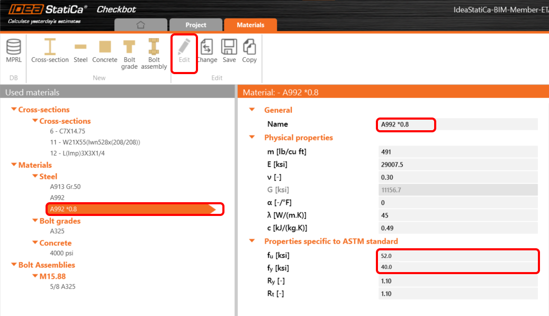Select the plain A992 steel

point(57,198)
